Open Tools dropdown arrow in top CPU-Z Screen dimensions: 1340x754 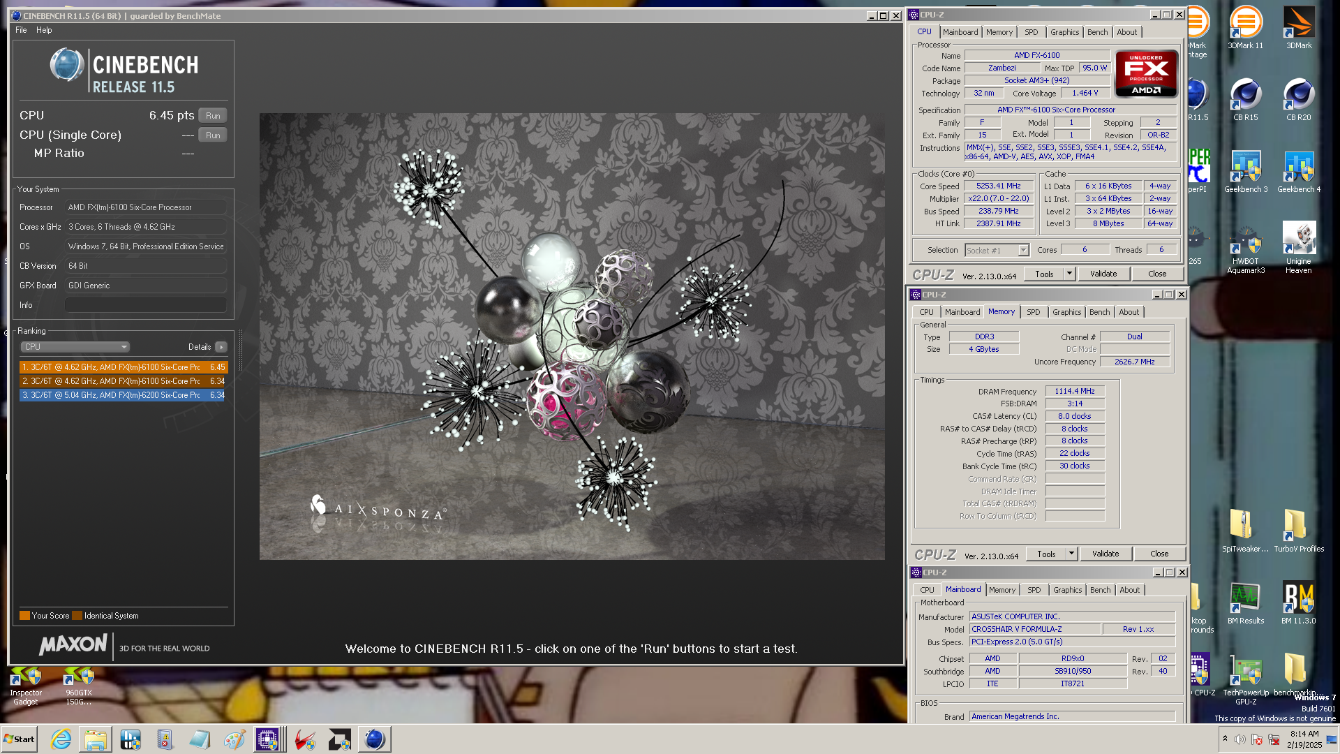pyautogui.click(x=1069, y=274)
